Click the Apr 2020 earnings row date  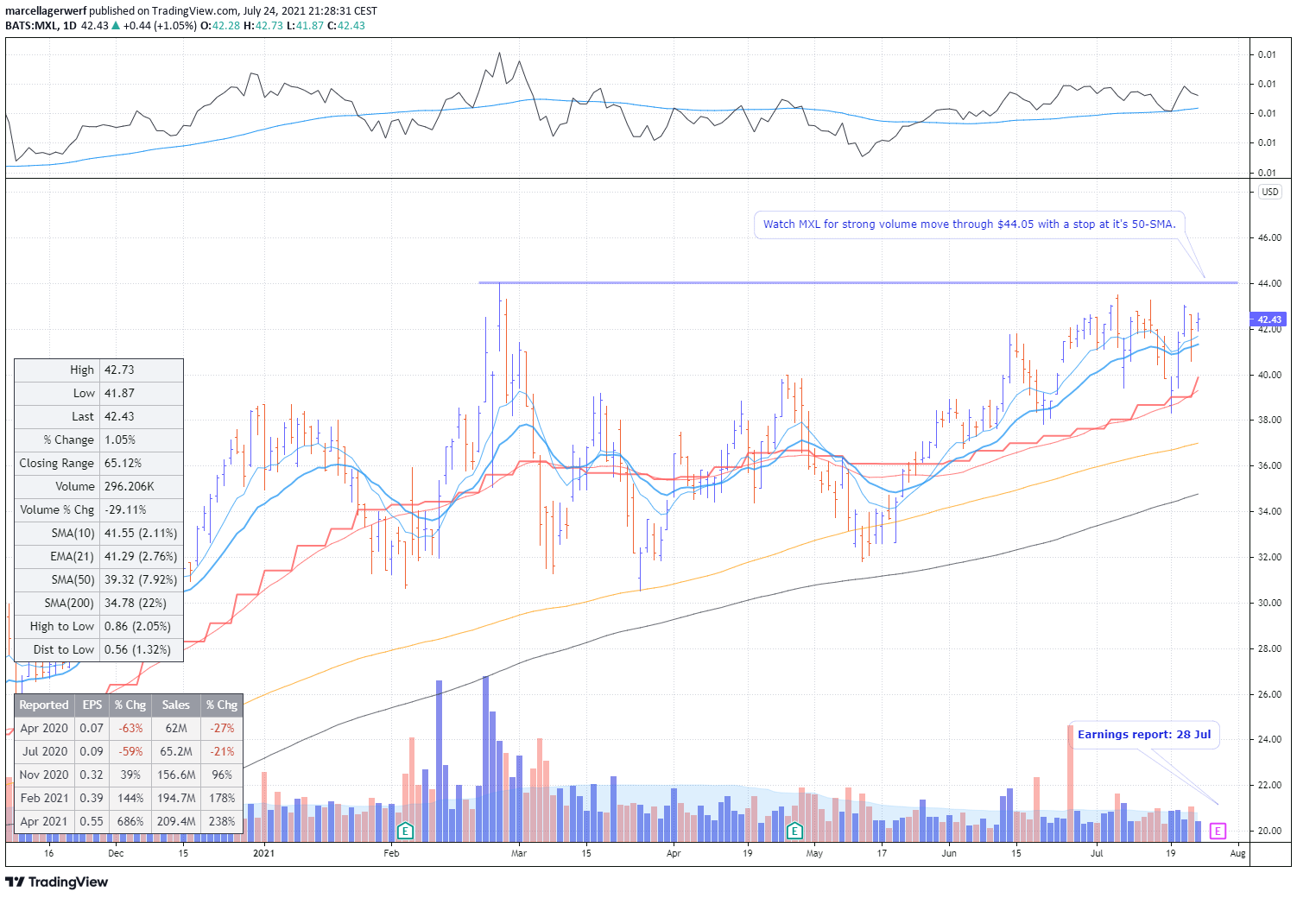point(44,728)
